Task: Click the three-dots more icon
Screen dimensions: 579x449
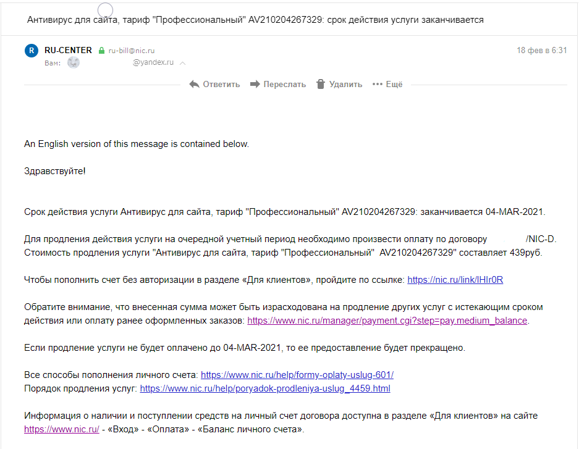Action: [378, 85]
